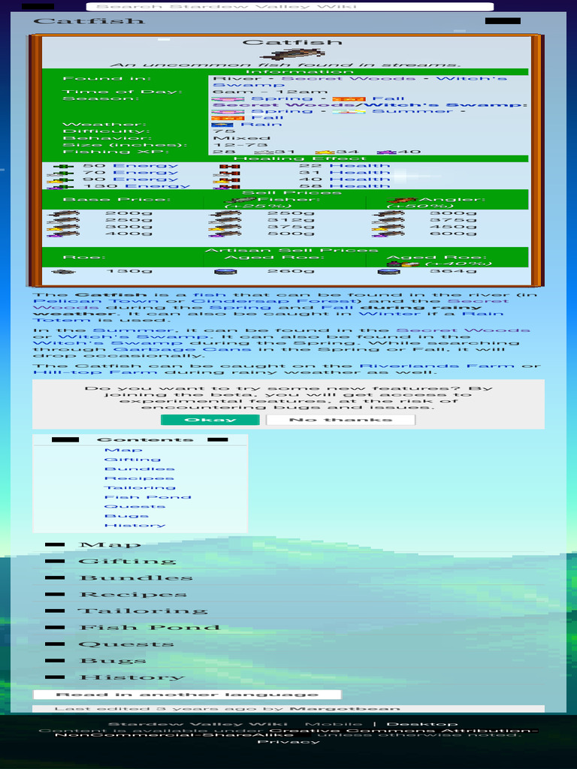Click the catfish icon beside 600g Angler price

tap(388, 234)
